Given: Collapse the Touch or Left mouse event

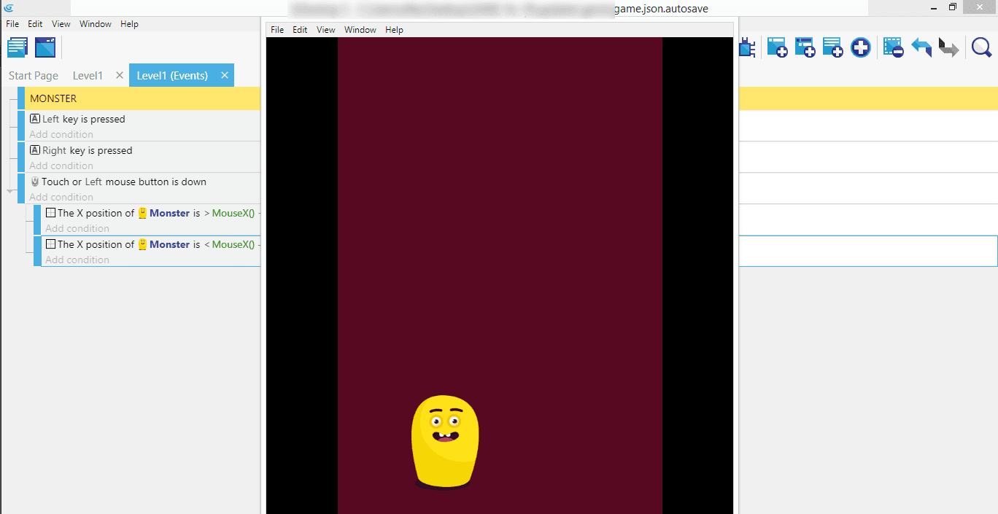Looking at the screenshot, I should pos(10,191).
